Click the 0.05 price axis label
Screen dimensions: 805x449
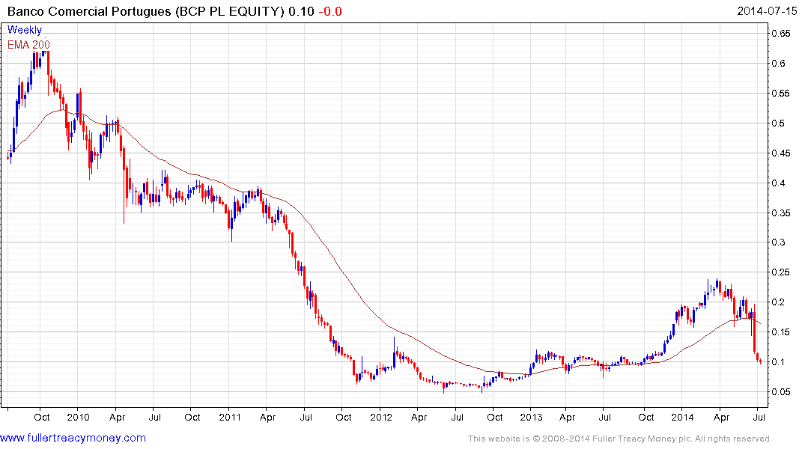781,391
